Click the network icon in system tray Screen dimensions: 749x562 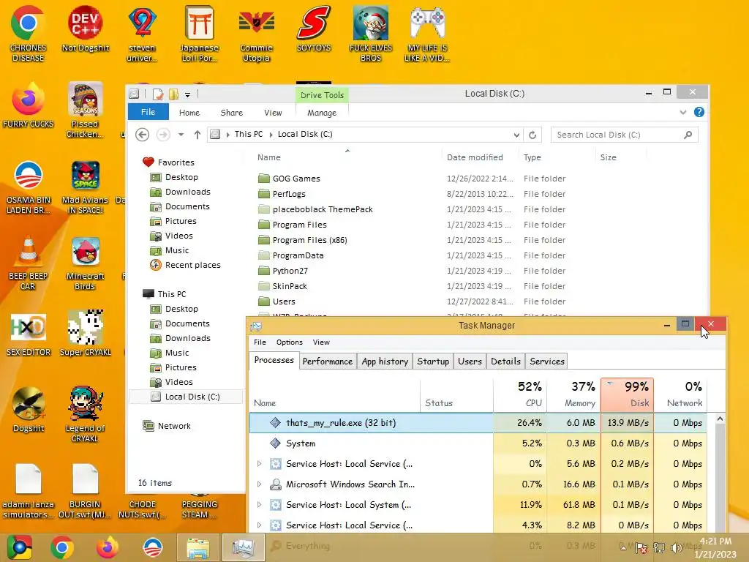pos(659,548)
